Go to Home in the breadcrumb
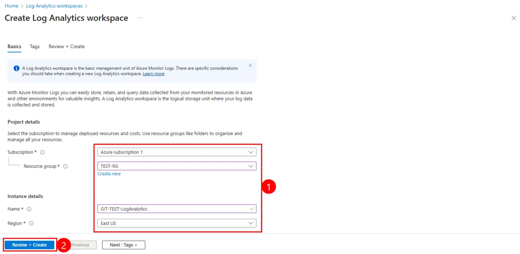This screenshot has height=254, width=520. 11,6
